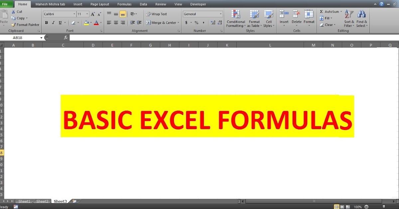Apply the AutoSum function
The image size is (399, 209).
coord(330,11)
